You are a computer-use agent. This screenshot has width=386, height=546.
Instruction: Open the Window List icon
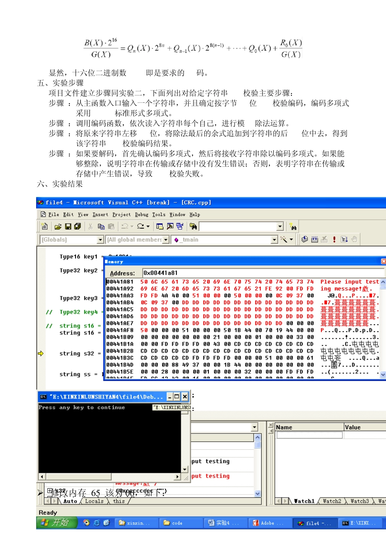coord(180,226)
